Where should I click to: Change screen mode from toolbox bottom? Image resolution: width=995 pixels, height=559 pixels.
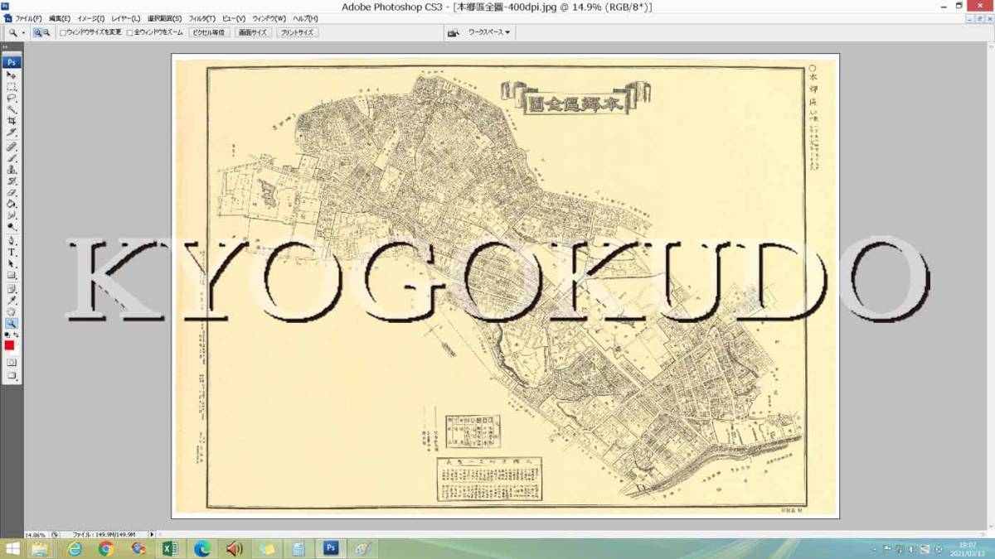click(x=12, y=376)
